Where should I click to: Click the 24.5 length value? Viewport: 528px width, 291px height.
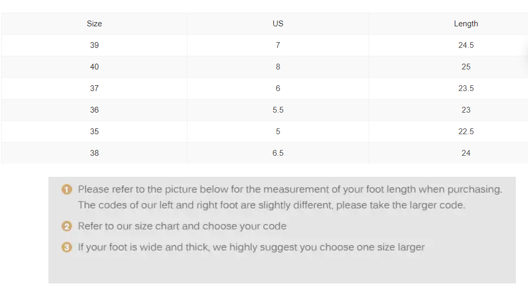pos(466,45)
